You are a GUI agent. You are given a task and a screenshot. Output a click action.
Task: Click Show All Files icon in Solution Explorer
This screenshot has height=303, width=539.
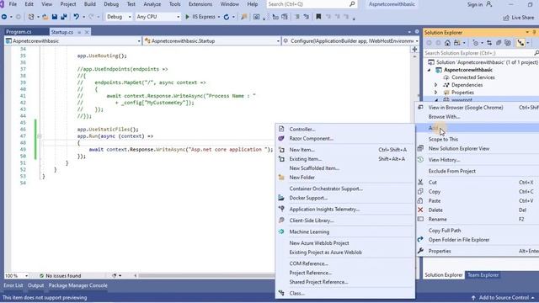(x=508, y=43)
